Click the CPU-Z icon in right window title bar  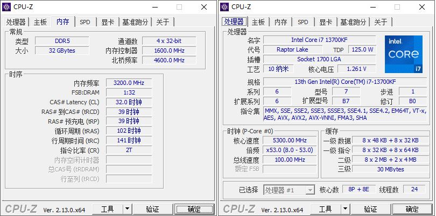pos(225,7)
